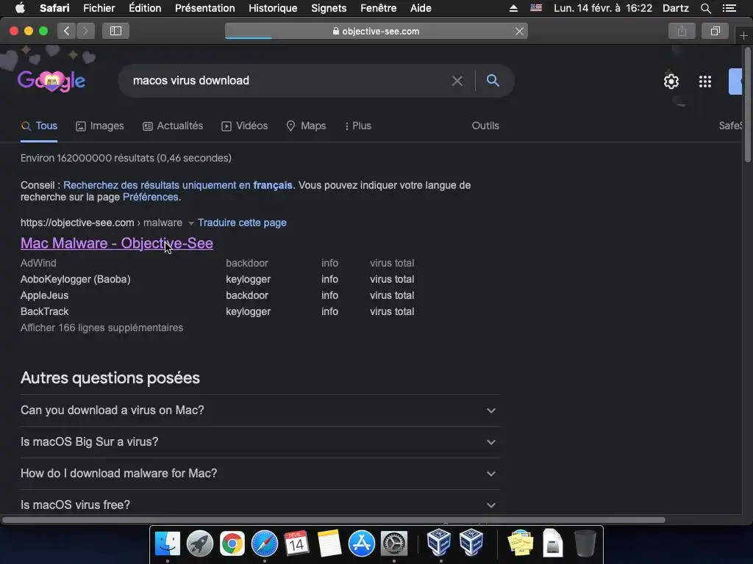The width and height of the screenshot is (753, 564).
Task: Show the Safari sidebar
Action: click(115, 31)
